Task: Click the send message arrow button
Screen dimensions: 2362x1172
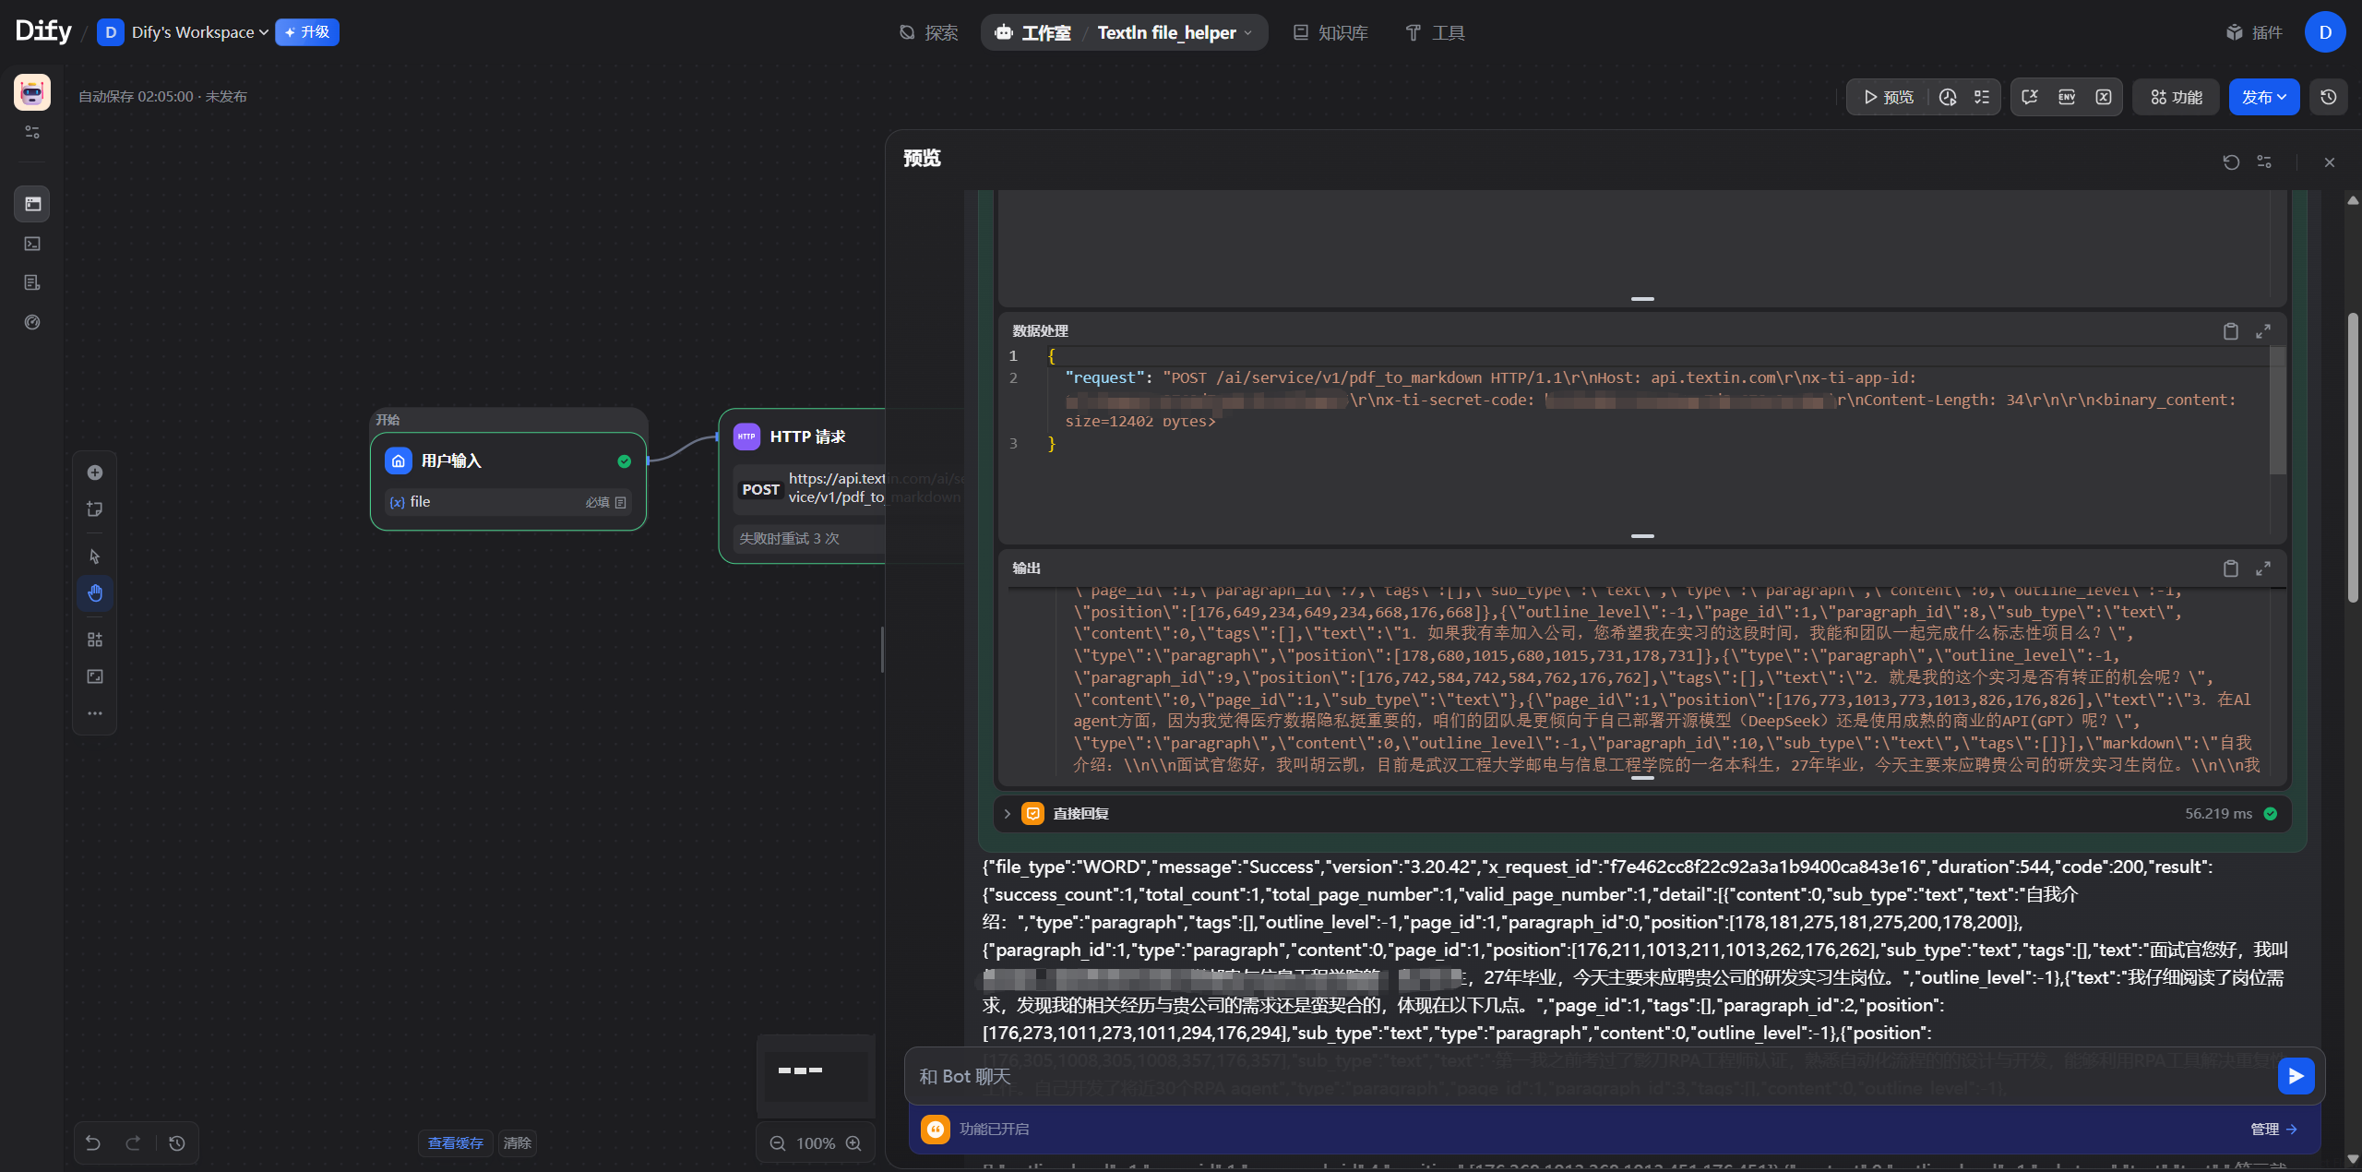Action: [x=2296, y=1076]
